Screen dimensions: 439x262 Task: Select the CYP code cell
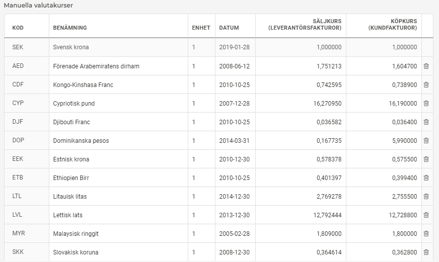18,103
